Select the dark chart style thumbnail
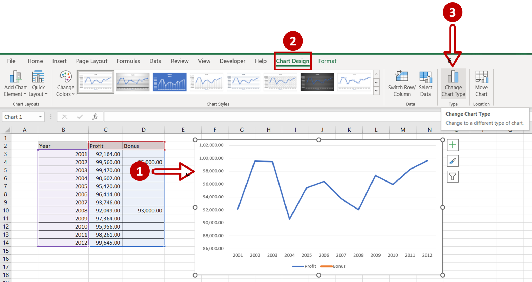The height and width of the screenshot is (282, 532). [x=316, y=82]
